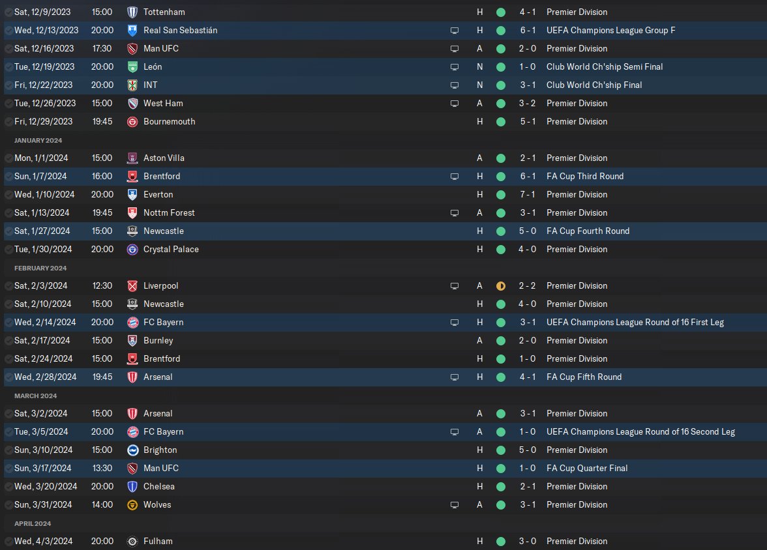This screenshot has width=767, height=550.
Task: Click the TV broadcast icon on Liverpool row
Action: point(455,286)
